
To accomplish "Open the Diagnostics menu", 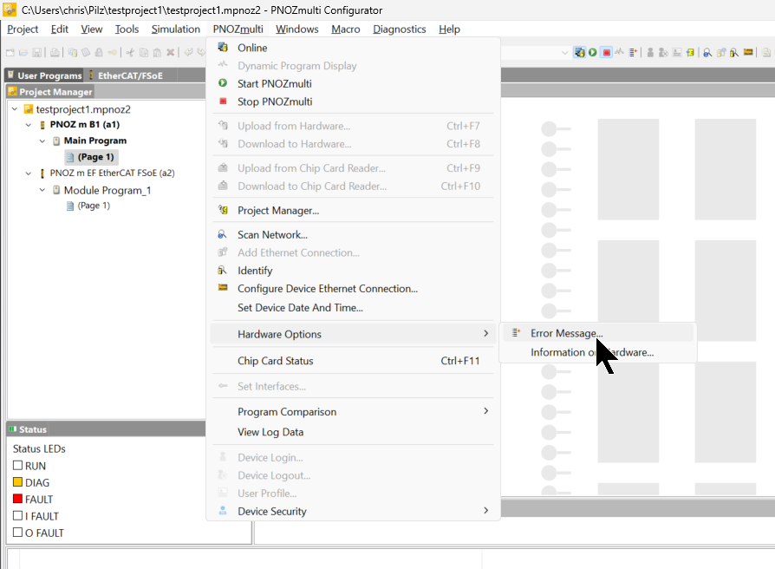I will coord(400,29).
